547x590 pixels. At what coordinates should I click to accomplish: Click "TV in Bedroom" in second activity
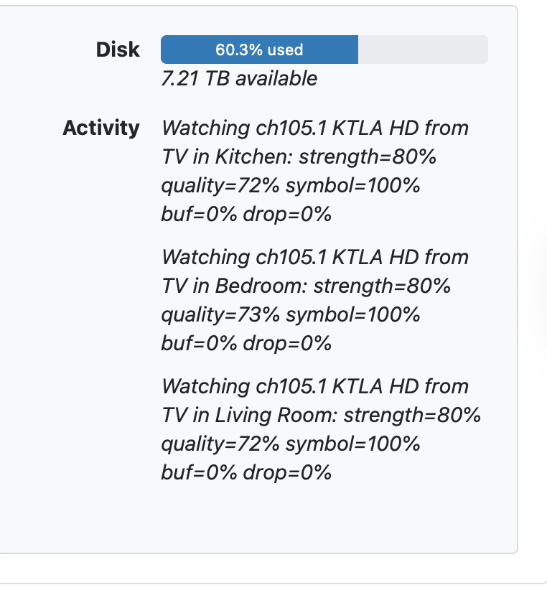pos(234,286)
